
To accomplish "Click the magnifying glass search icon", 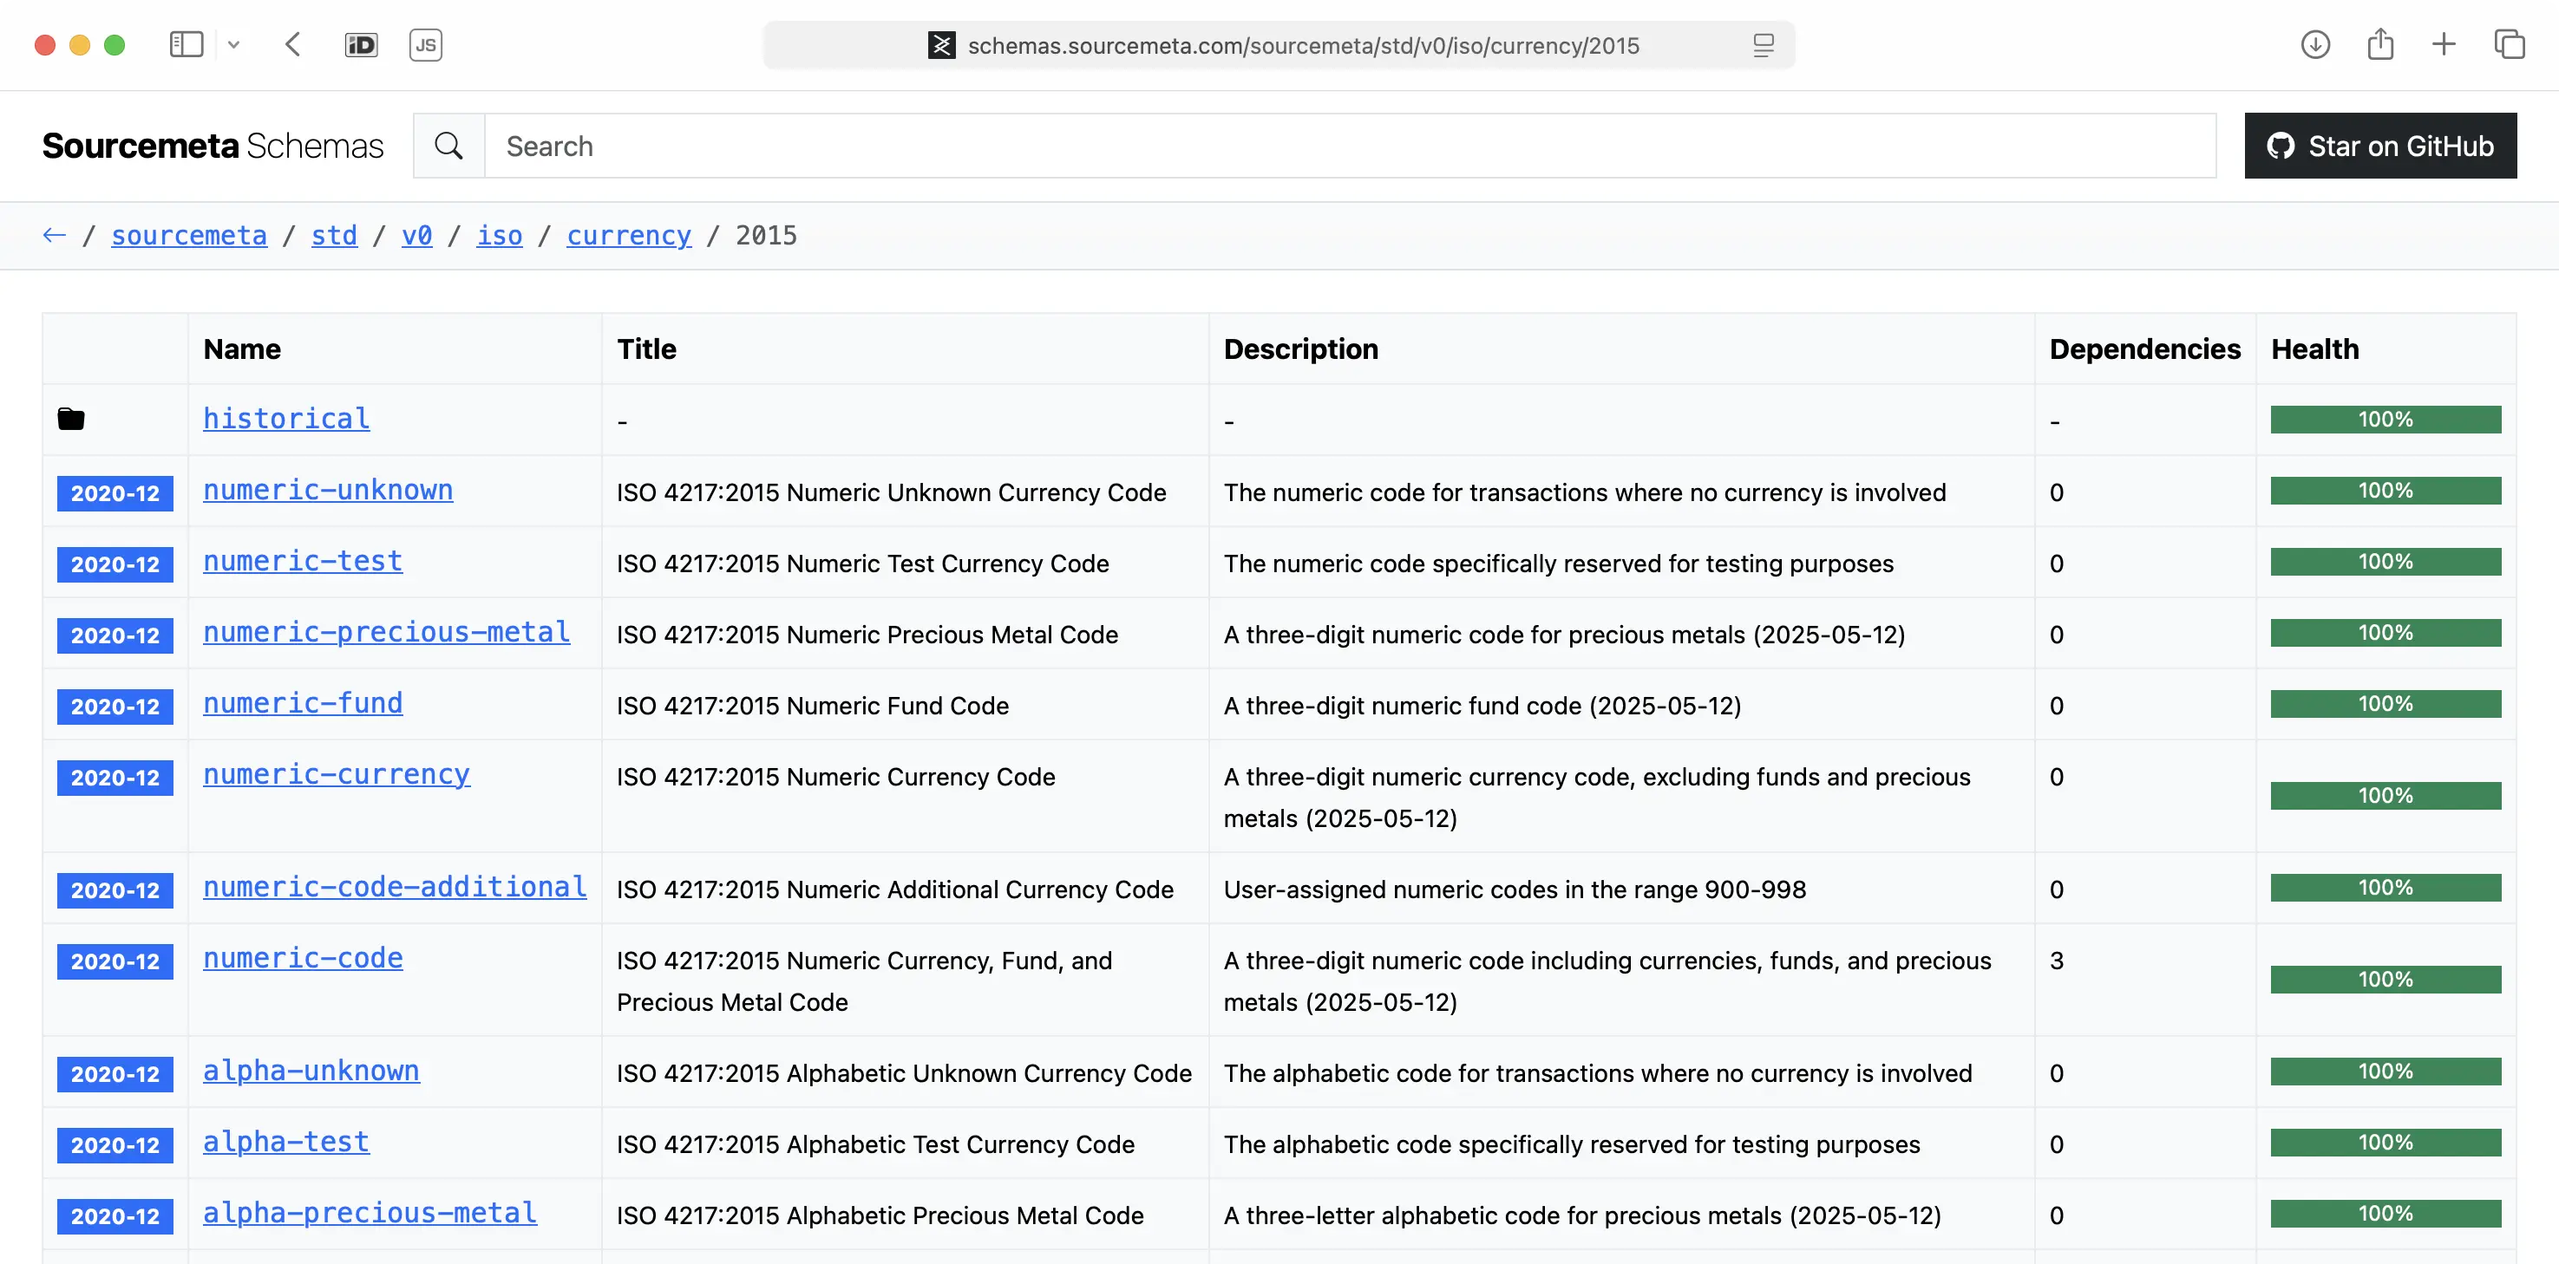I will [x=449, y=146].
